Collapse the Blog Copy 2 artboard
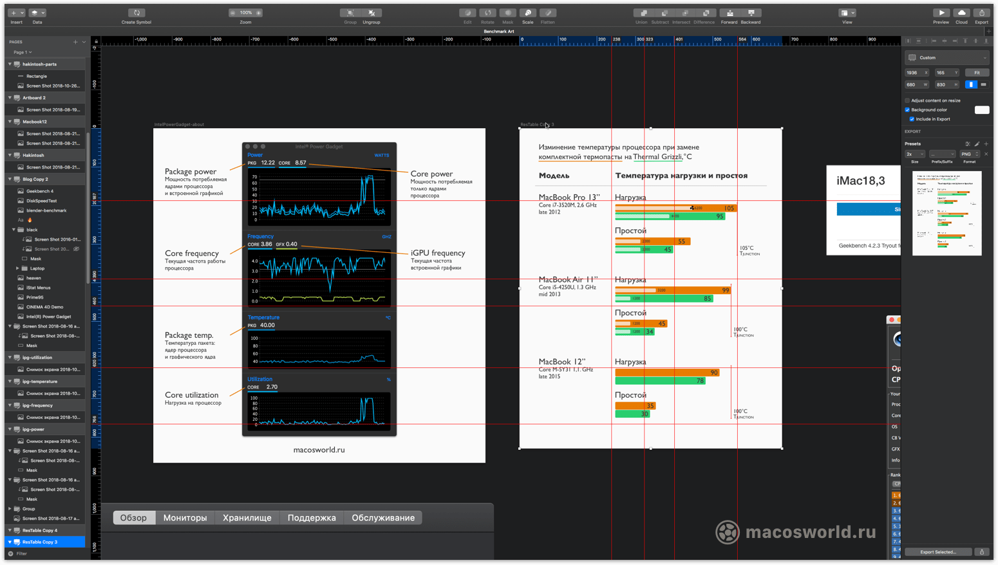 (10, 180)
